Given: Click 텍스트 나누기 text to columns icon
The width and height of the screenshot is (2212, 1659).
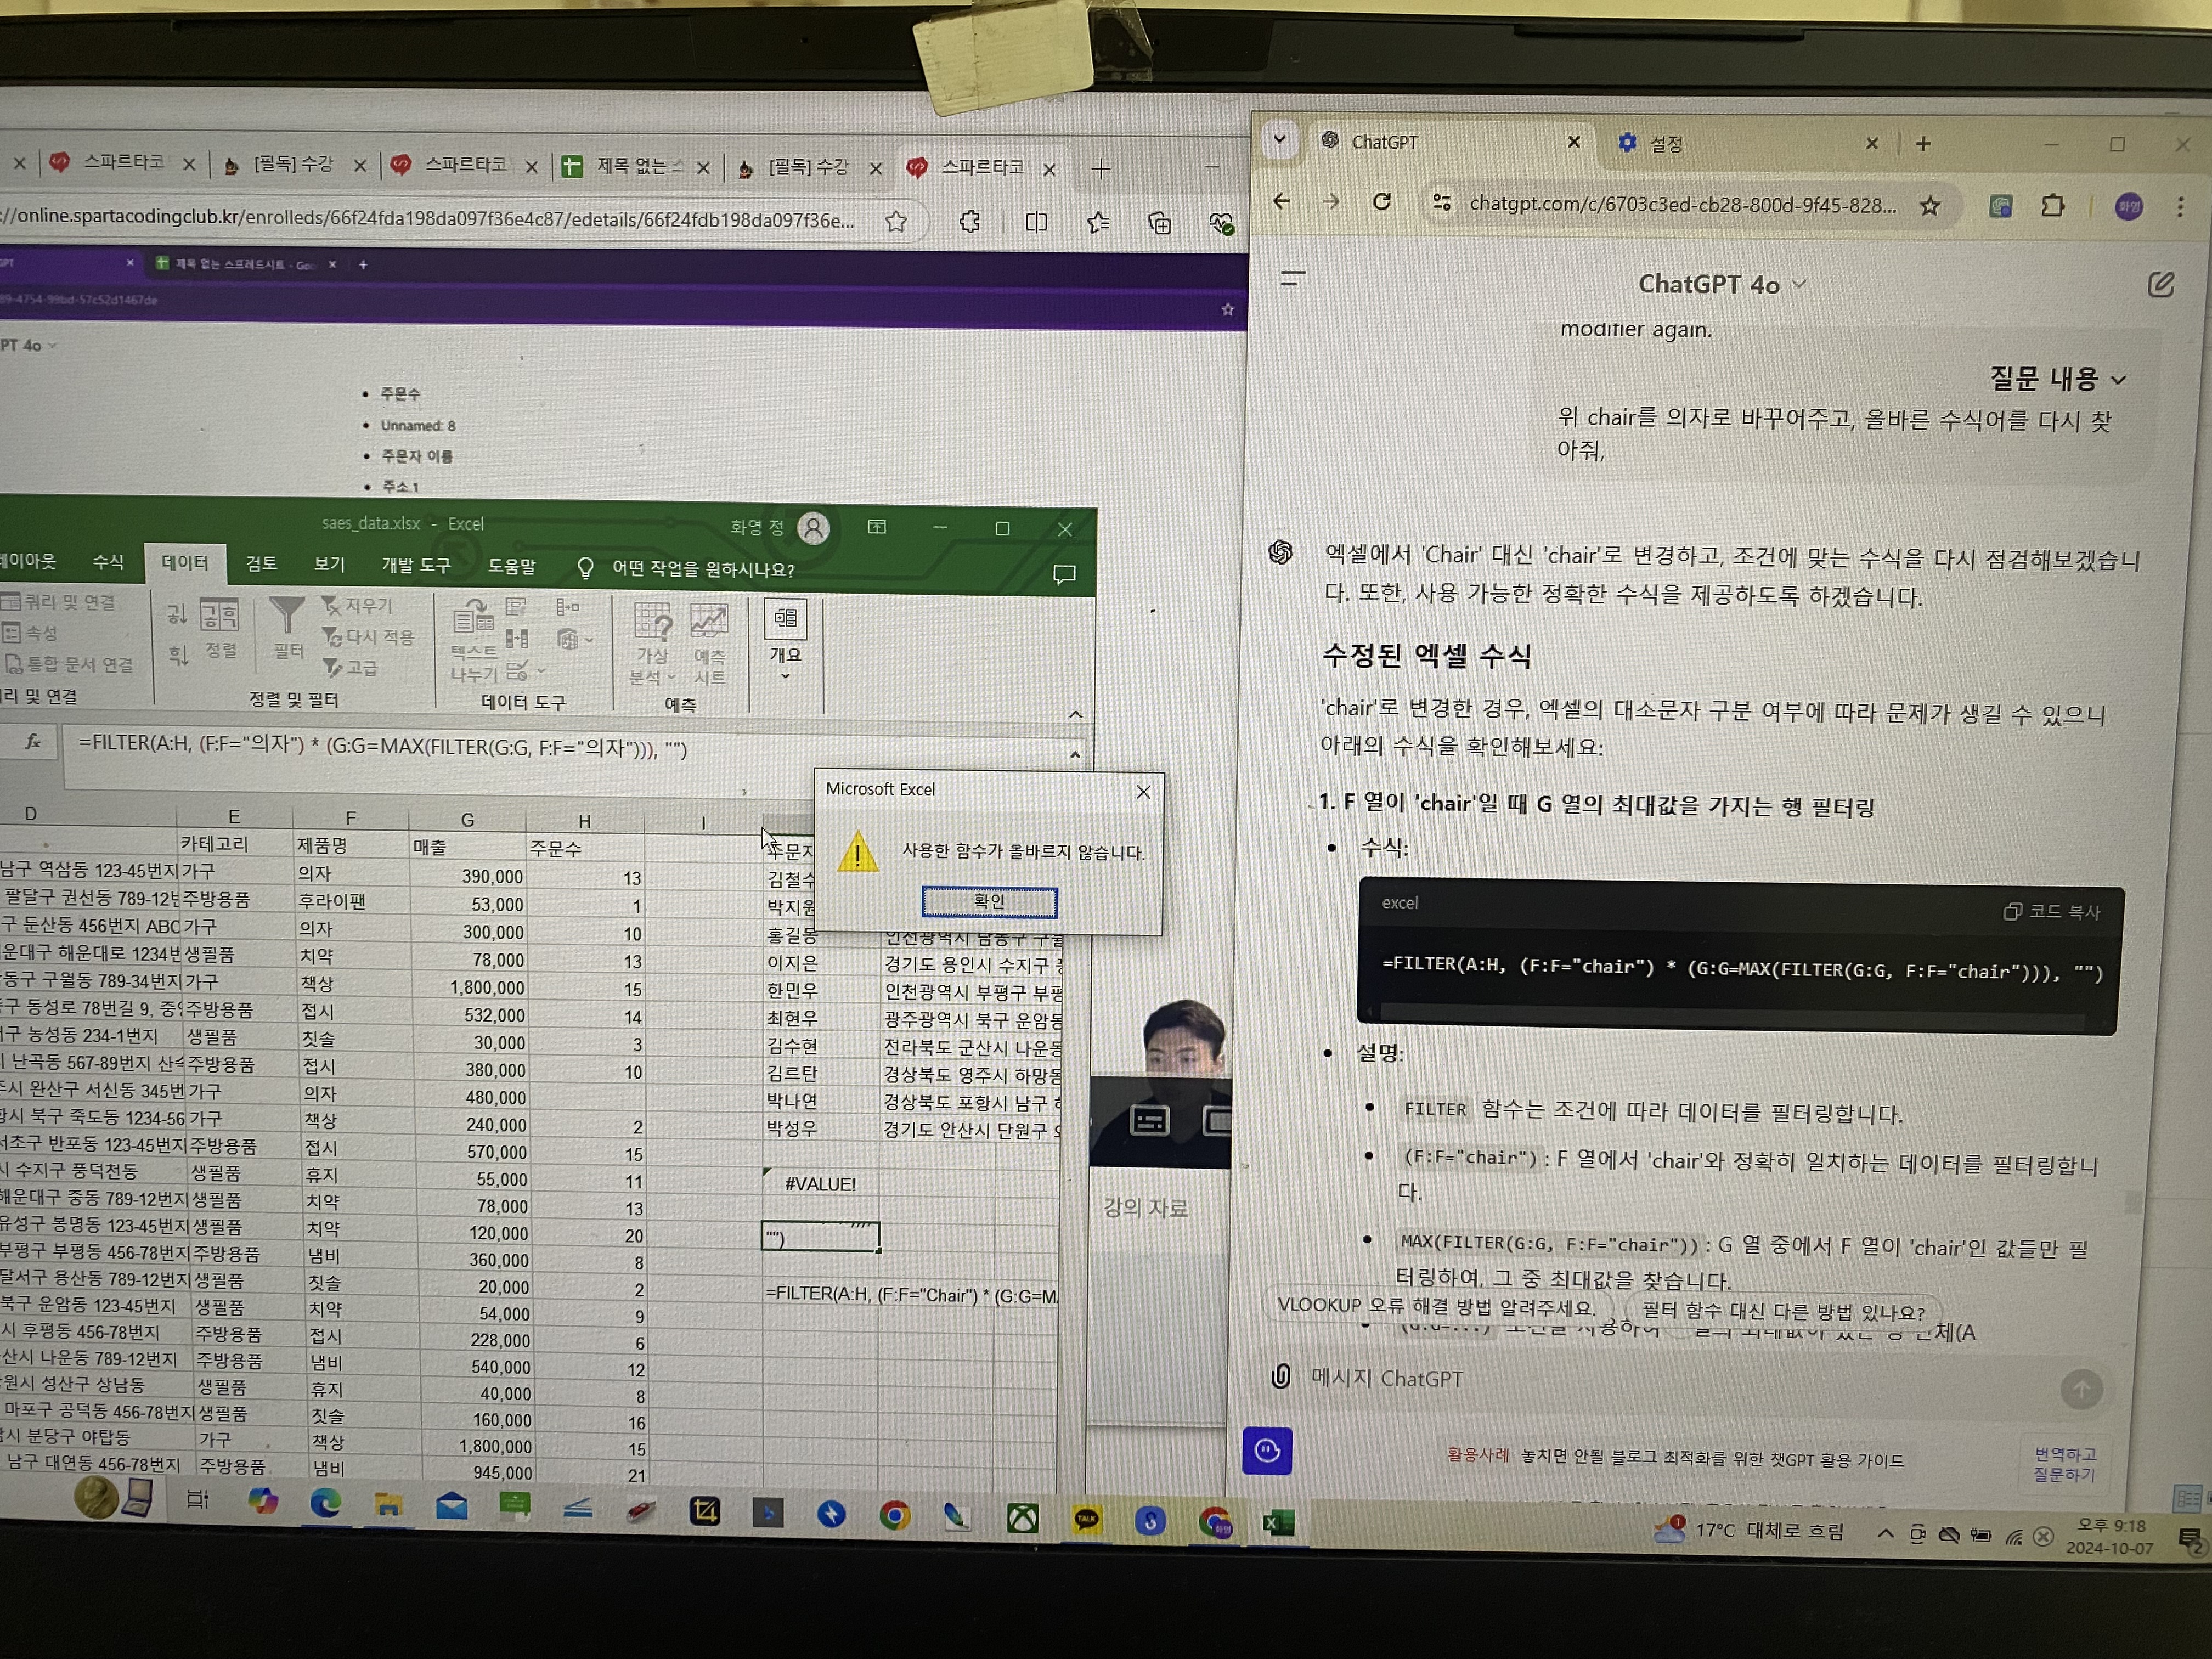Looking at the screenshot, I should pos(473,640).
